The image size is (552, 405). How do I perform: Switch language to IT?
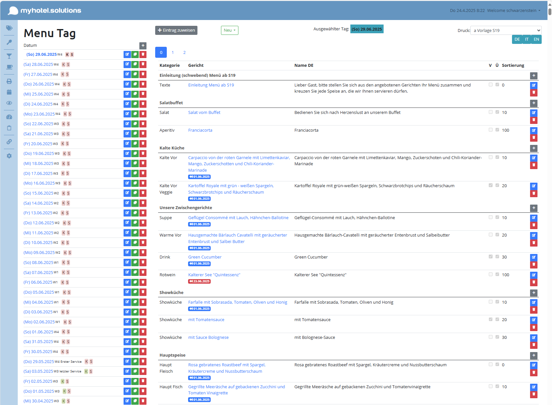point(527,39)
